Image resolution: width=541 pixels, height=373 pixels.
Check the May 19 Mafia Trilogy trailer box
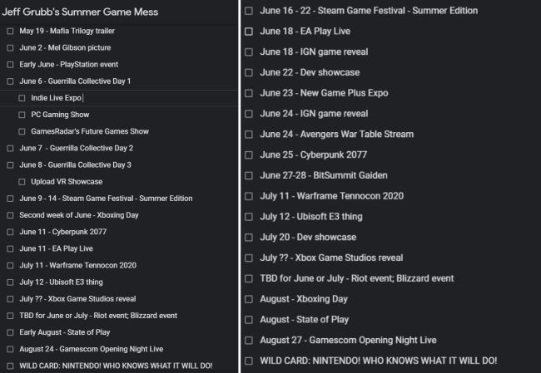click(10, 32)
